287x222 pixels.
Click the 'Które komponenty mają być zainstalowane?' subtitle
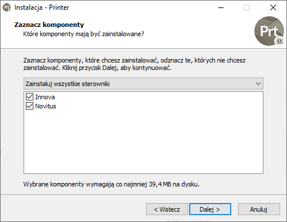[x=83, y=34]
